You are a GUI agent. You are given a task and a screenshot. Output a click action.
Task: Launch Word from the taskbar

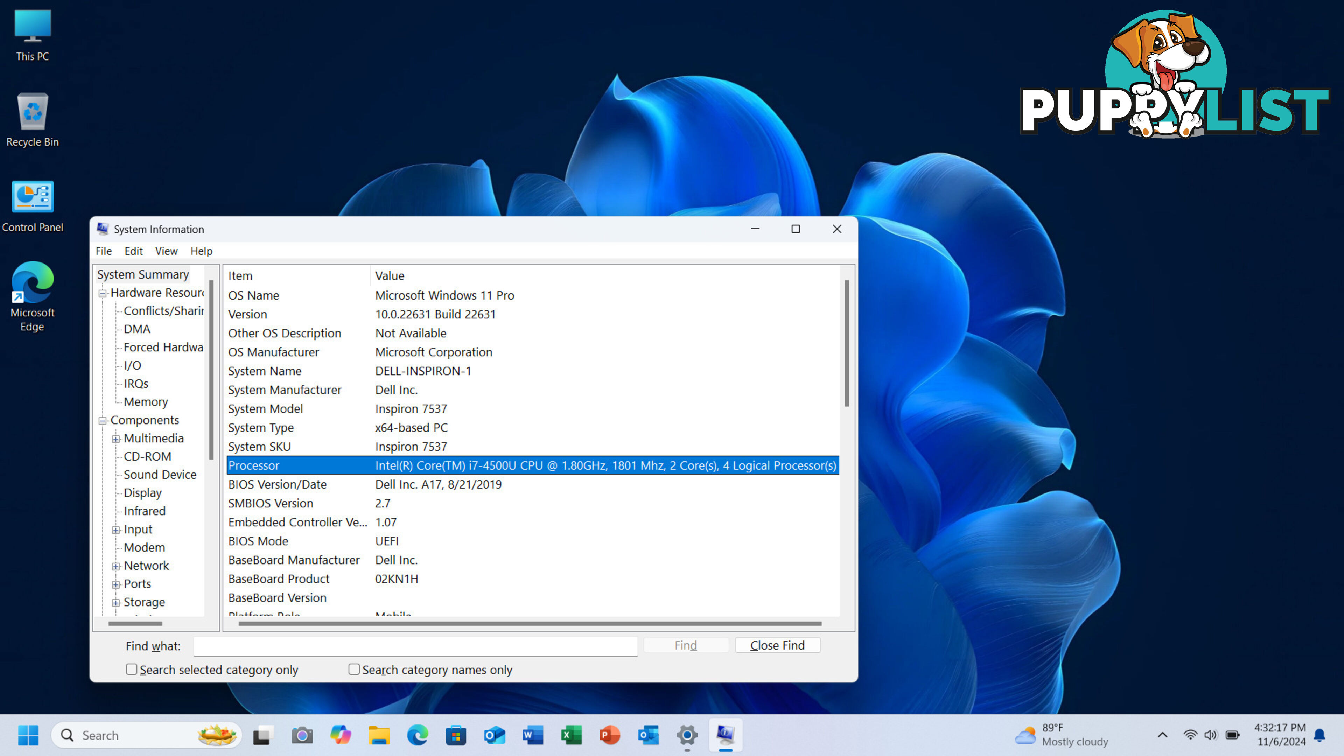(533, 735)
